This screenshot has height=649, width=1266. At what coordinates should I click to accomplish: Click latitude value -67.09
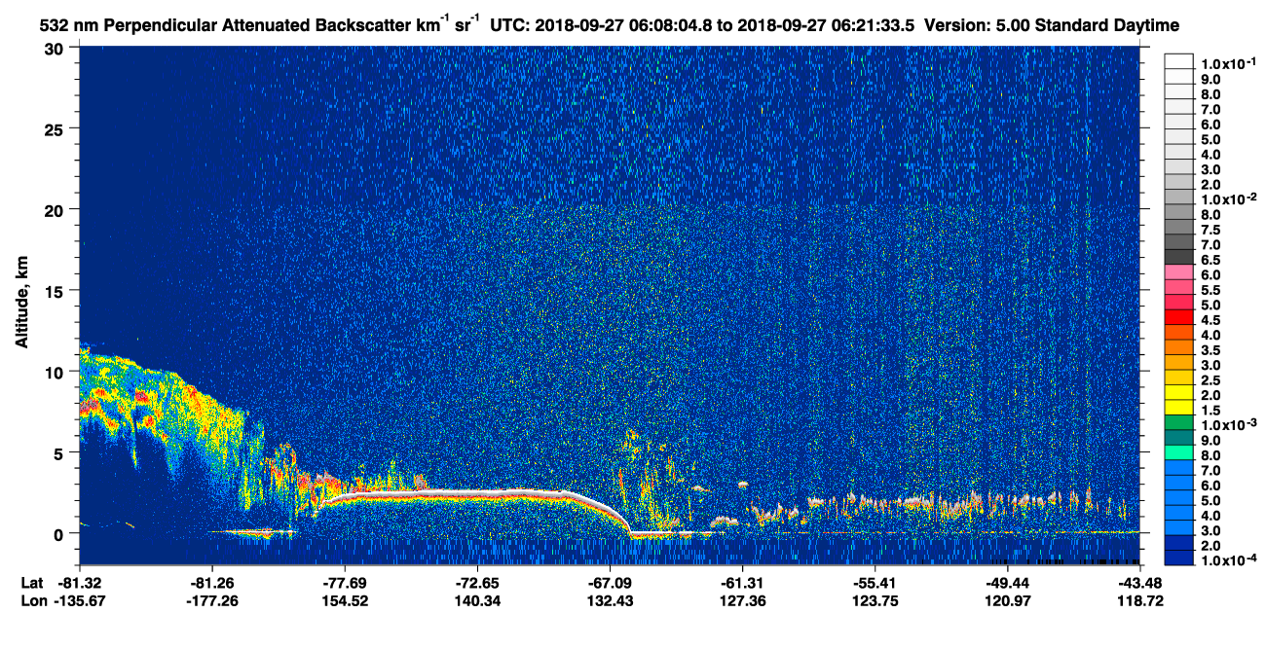(609, 584)
